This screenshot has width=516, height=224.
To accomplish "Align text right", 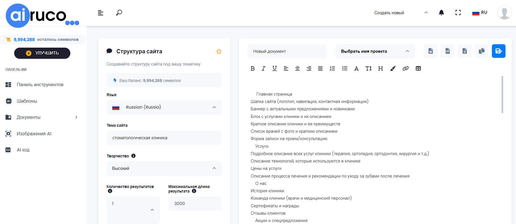I will (x=309, y=68).
